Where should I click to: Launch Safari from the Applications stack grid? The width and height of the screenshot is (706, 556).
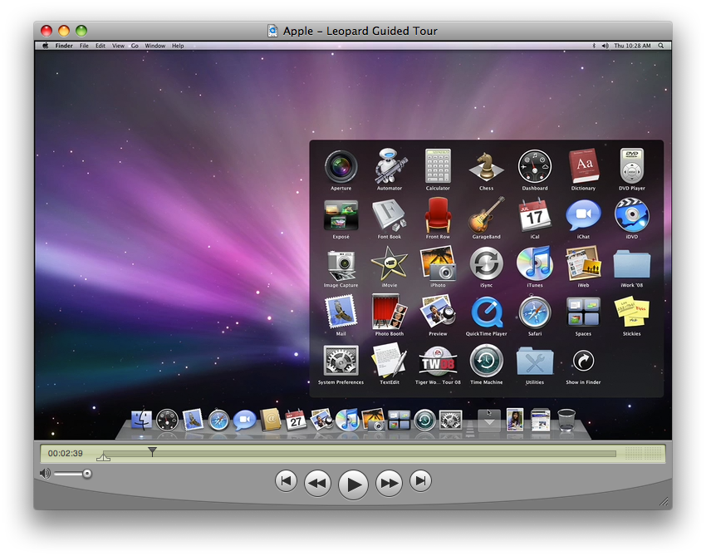tap(534, 312)
